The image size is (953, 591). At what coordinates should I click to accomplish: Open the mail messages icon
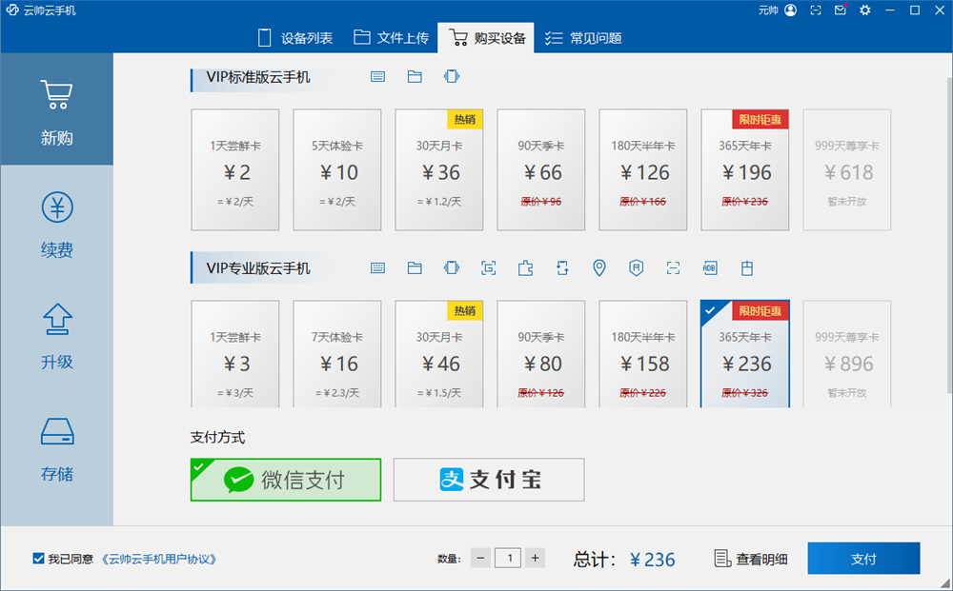pos(840,10)
